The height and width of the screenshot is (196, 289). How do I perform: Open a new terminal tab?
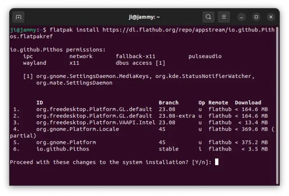point(18,17)
